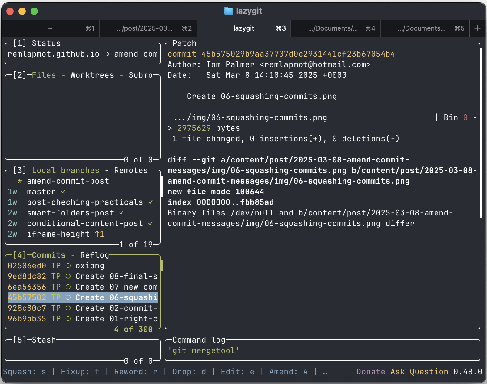
Task: Open a new terminal tab with plus icon
Action: [x=478, y=28]
